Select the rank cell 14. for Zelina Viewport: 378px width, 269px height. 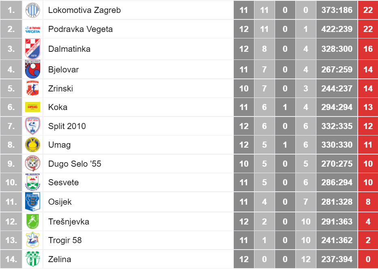[x=11, y=259]
